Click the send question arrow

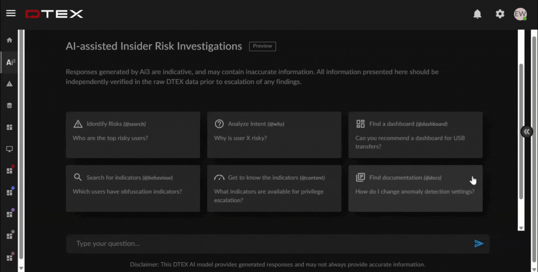(479, 243)
